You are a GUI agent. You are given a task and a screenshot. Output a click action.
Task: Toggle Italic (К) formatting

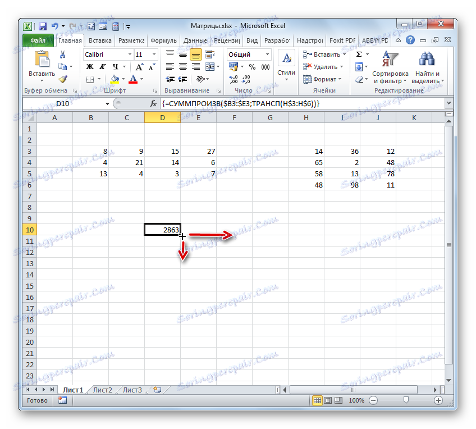coord(102,67)
